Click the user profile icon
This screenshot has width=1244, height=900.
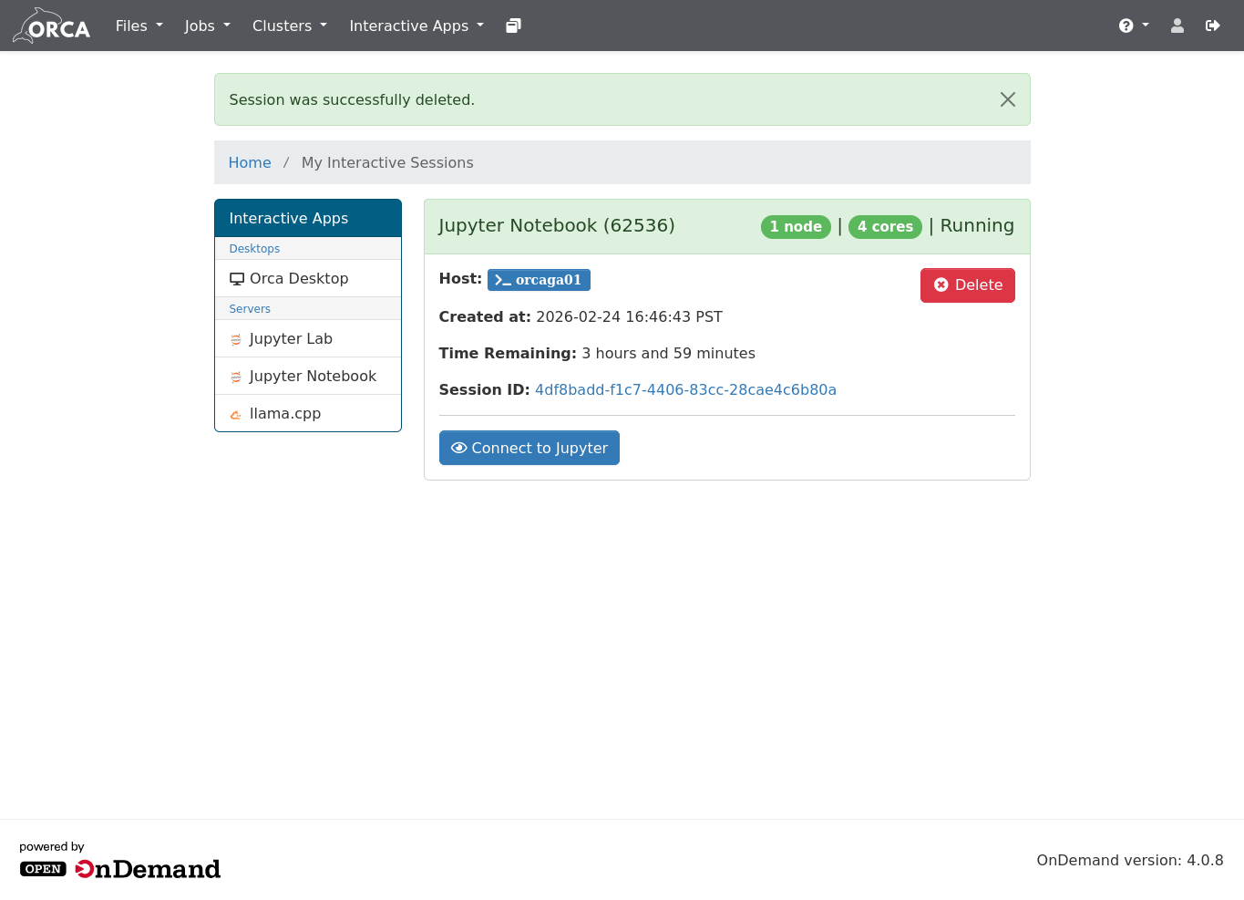click(x=1177, y=26)
